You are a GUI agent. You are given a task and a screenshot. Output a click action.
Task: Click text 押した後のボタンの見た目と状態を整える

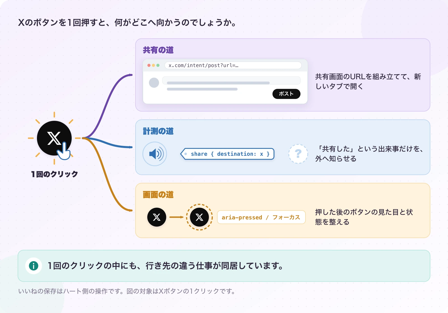[364, 217]
